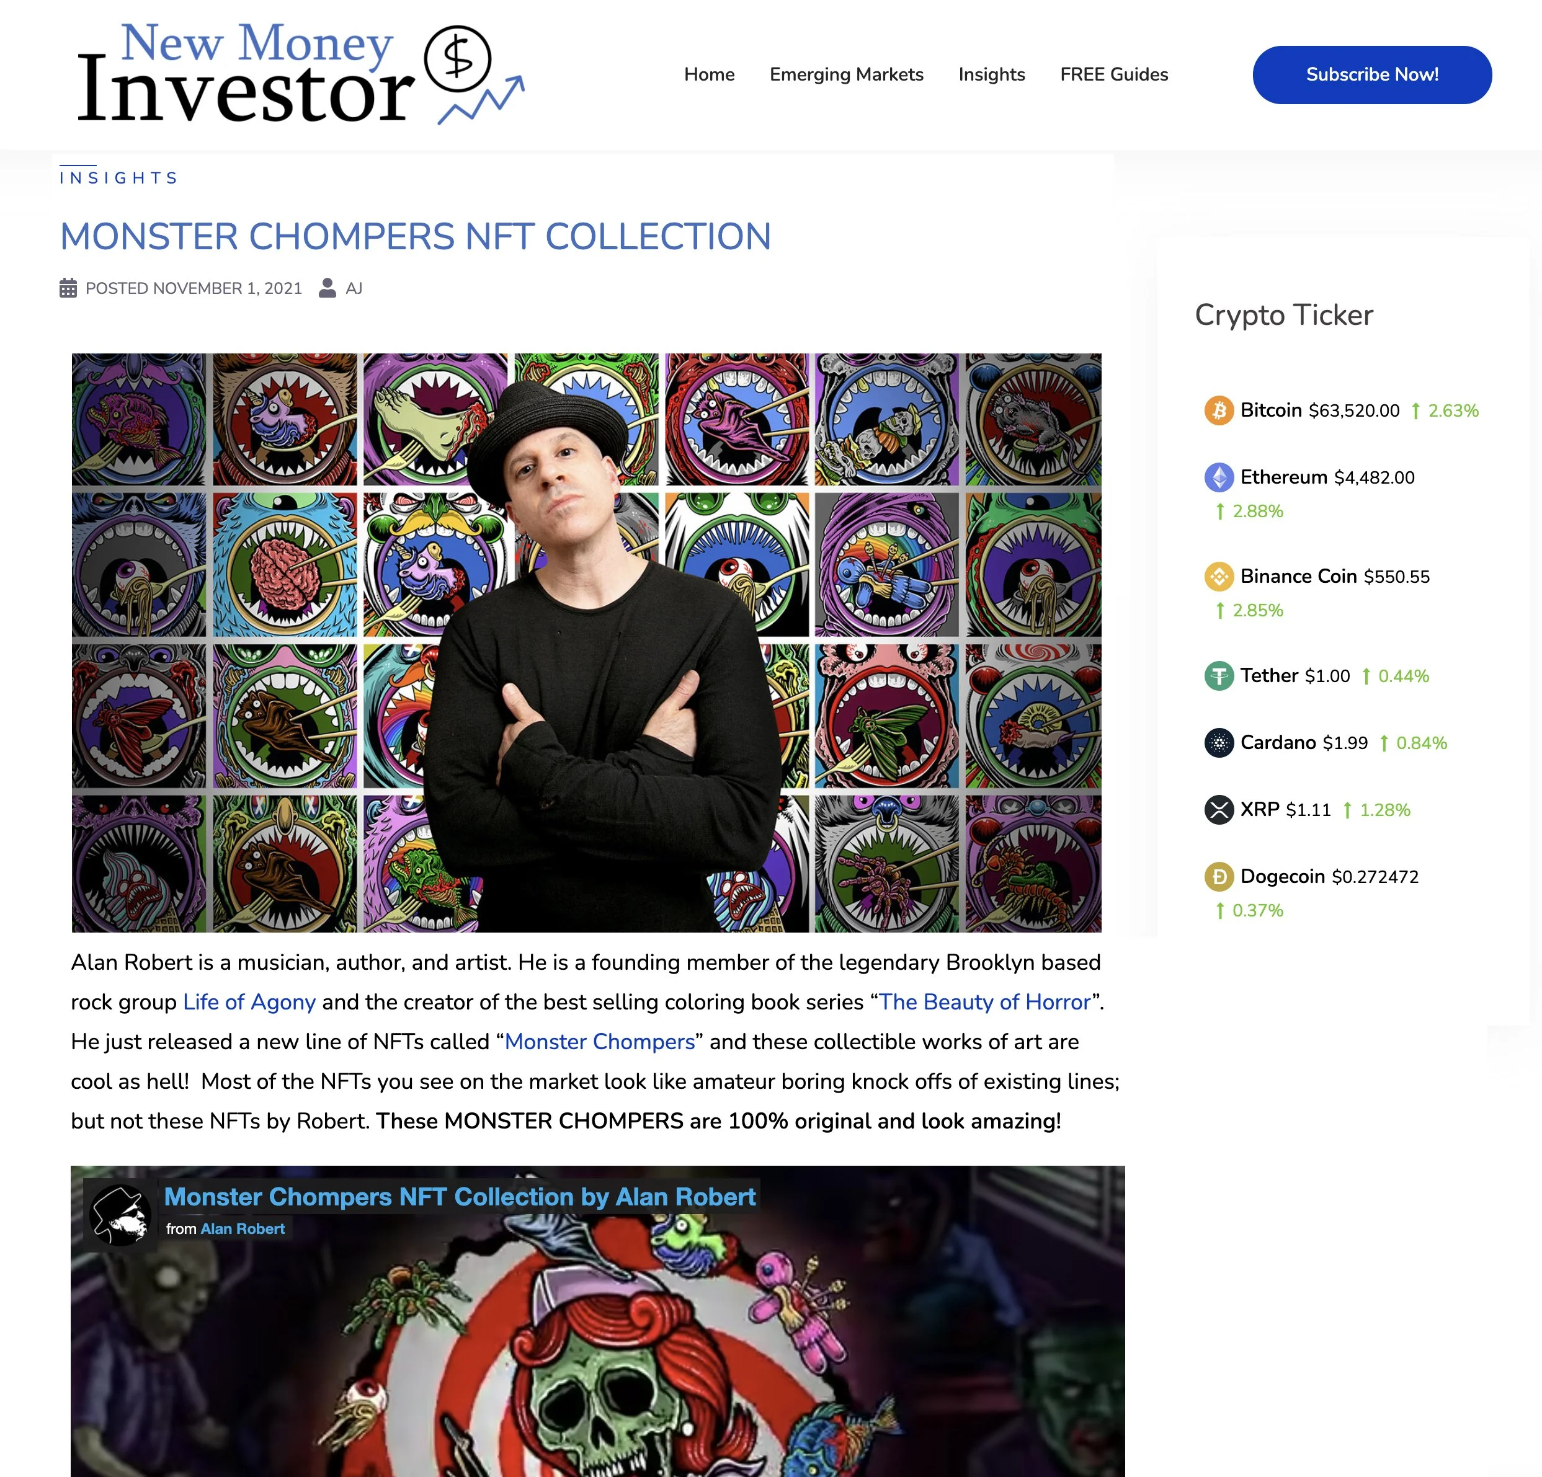The height and width of the screenshot is (1477, 1542).
Task: Click the Ethereum diamond icon
Action: point(1219,477)
